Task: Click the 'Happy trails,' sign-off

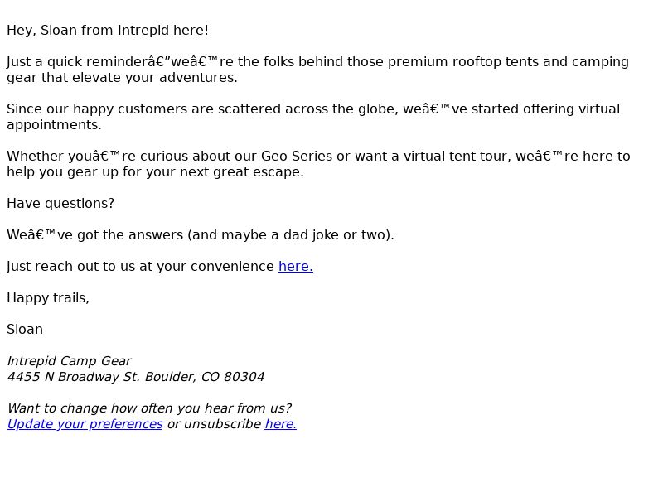Action: 48,298
